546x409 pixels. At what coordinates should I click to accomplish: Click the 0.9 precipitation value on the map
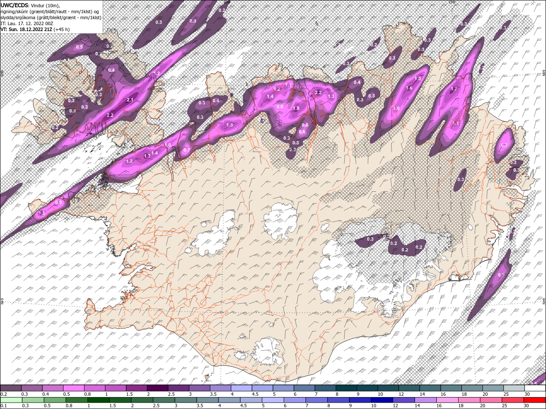[x=58, y=202]
